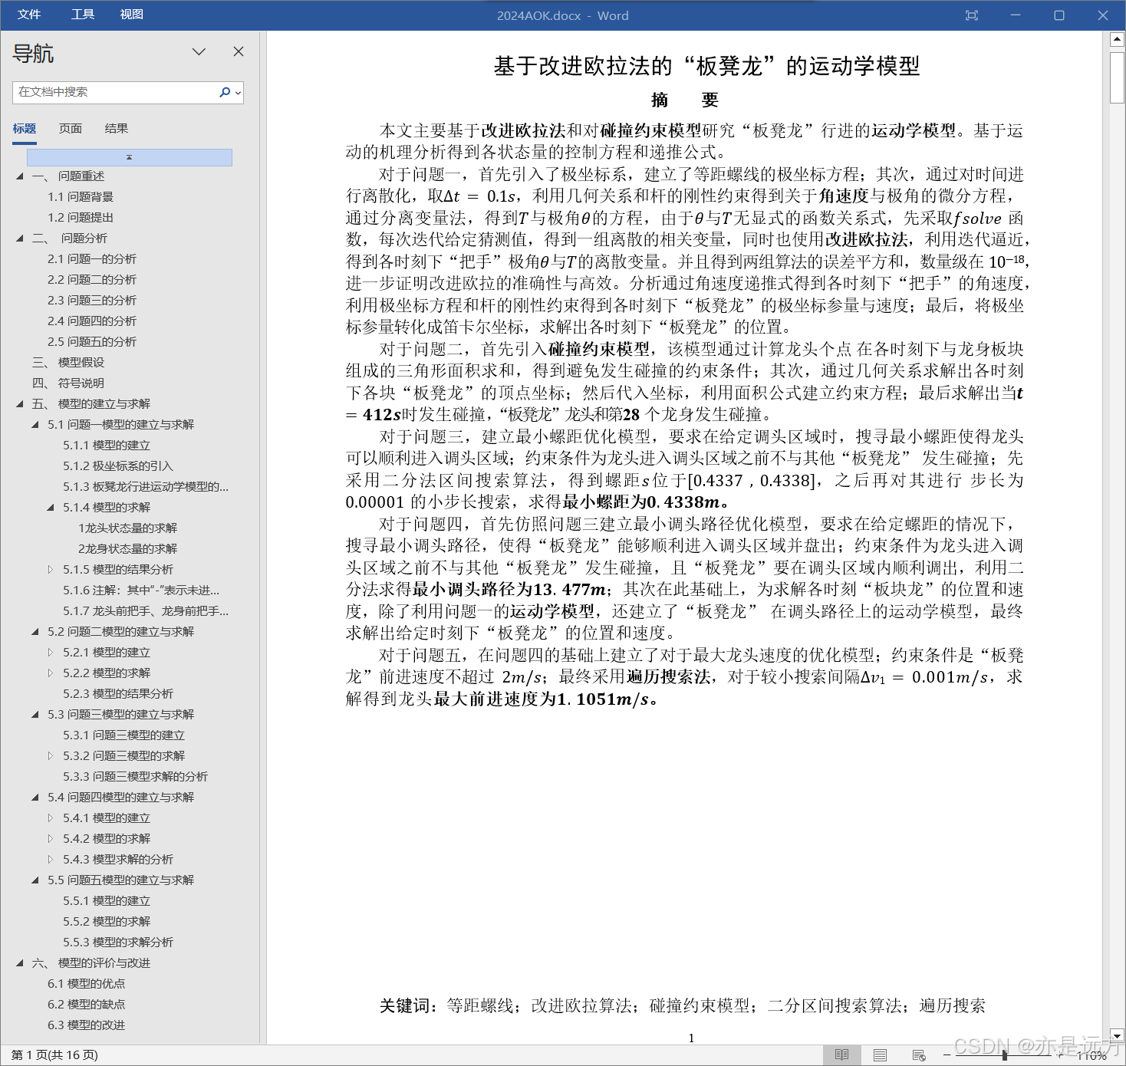Go to heading 四、符号说明
1126x1066 pixels.
click(x=68, y=383)
